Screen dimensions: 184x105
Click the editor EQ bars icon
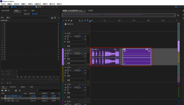pyautogui.click(x=71, y=21)
